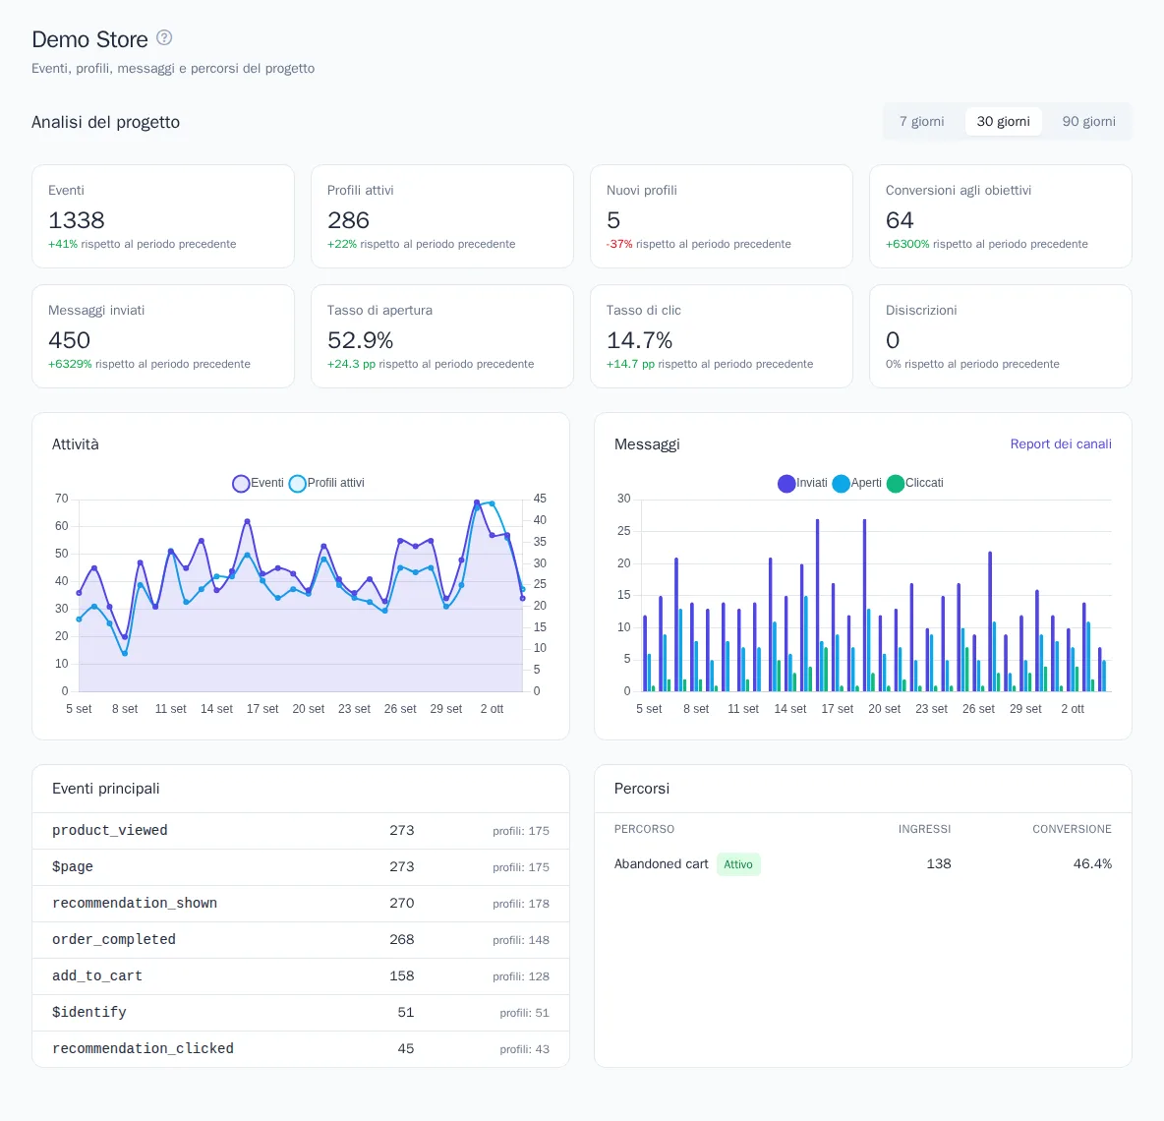Click the peak Eventi data point near 2 ott
The height and width of the screenshot is (1121, 1164).
[477, 503]
